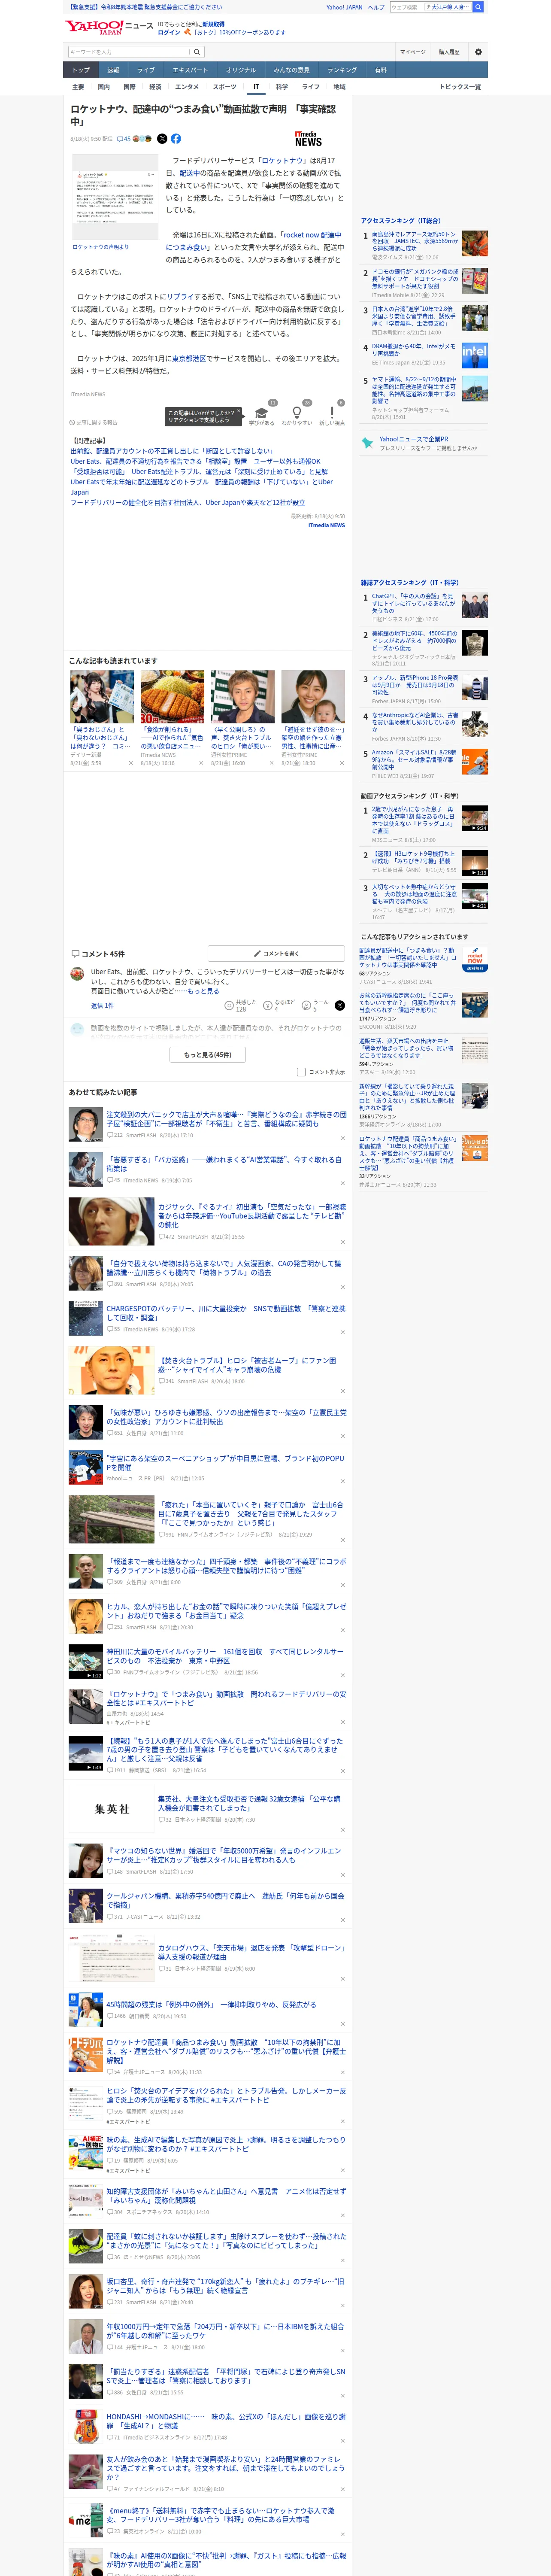551x2576 pixels.
Task: Click もっと見る(45件) to load more comments
Action: point(208,1054)
